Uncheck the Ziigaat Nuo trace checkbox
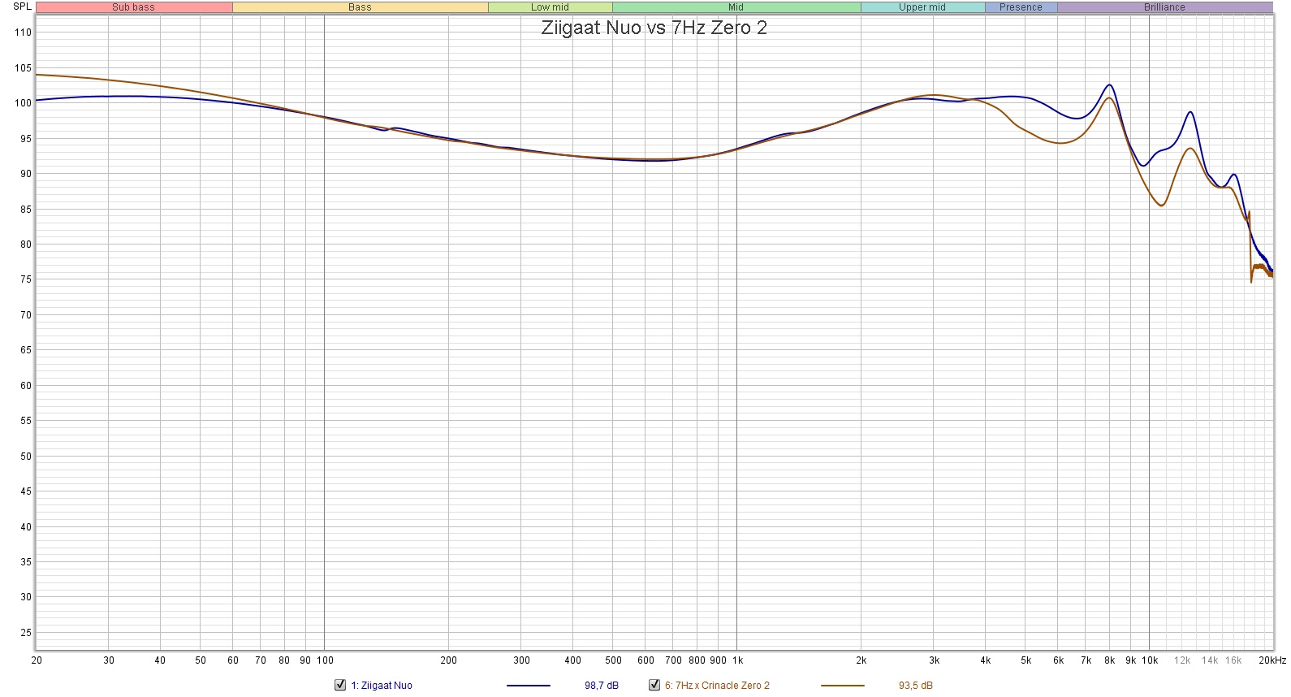 coord(340,685)
